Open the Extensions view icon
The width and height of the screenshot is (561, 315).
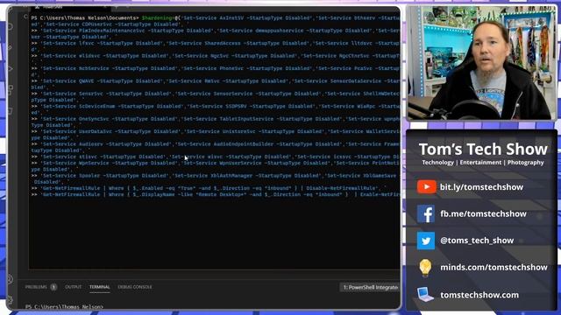pyautogui.click(x=11, y=89)
